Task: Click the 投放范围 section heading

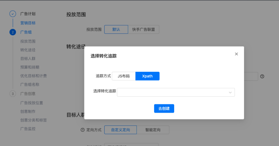Action: (76, 14)
